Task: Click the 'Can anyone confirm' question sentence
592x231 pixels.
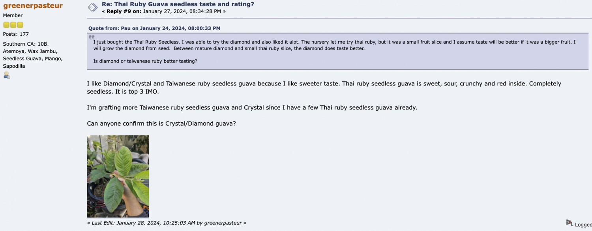Action: click(161, 124)
